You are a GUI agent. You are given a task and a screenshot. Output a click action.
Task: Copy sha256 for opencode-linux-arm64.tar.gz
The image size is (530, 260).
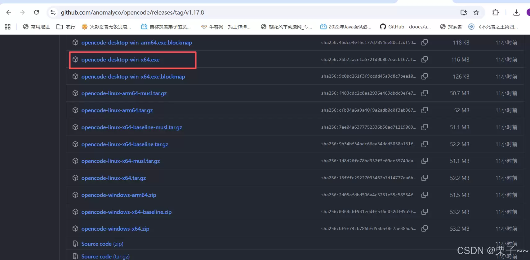(425, 110)
